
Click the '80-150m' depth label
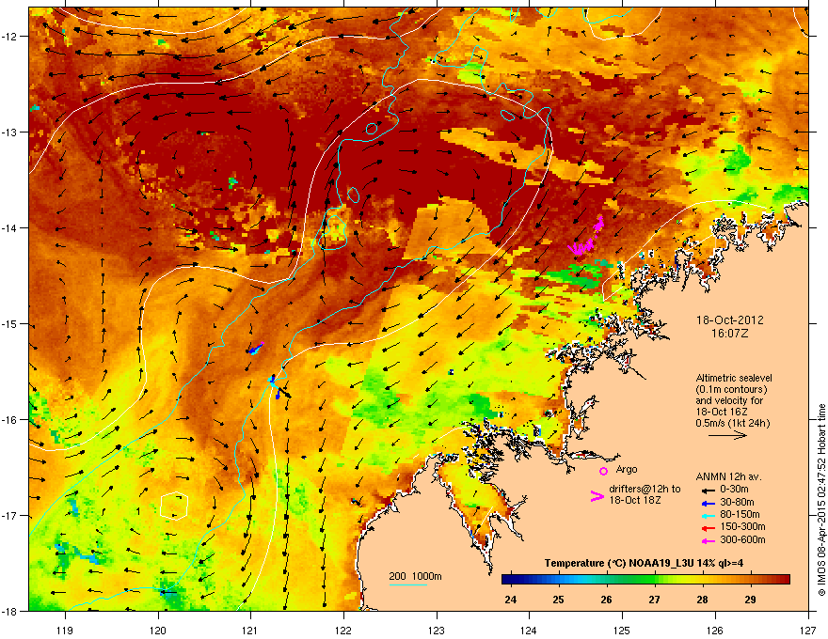740,514
